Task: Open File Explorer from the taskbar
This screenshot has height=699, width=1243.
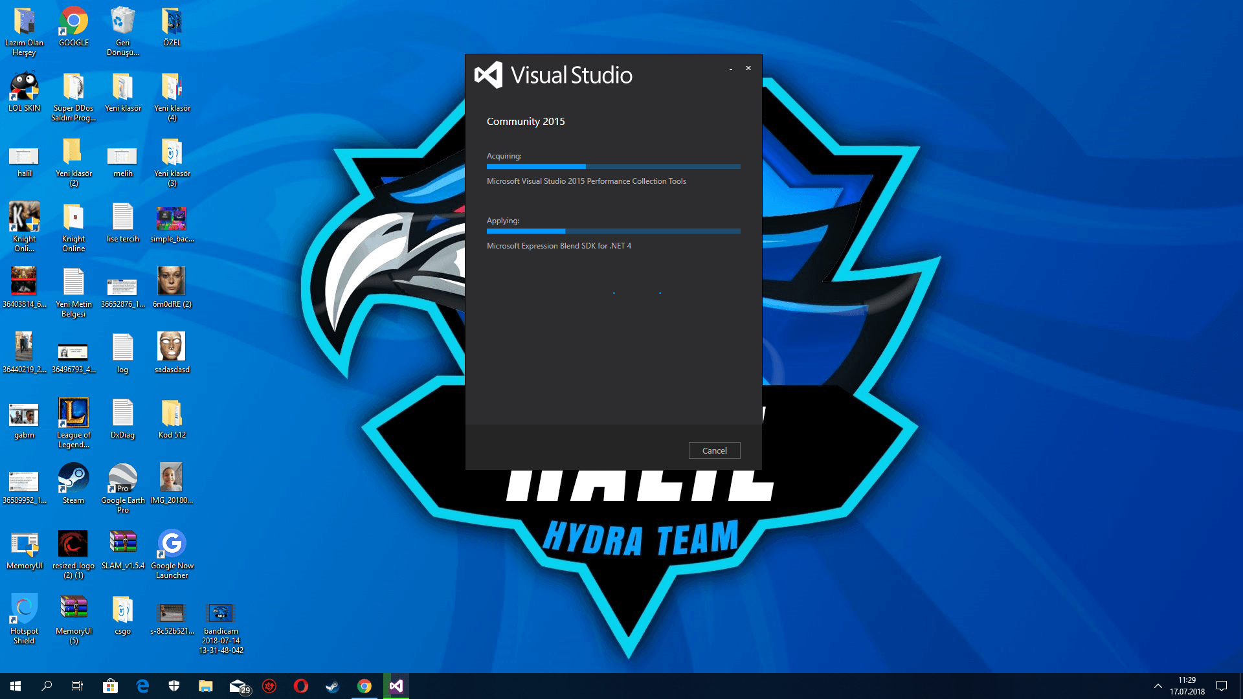Action: pyautogui.click(x=206, y=686)
